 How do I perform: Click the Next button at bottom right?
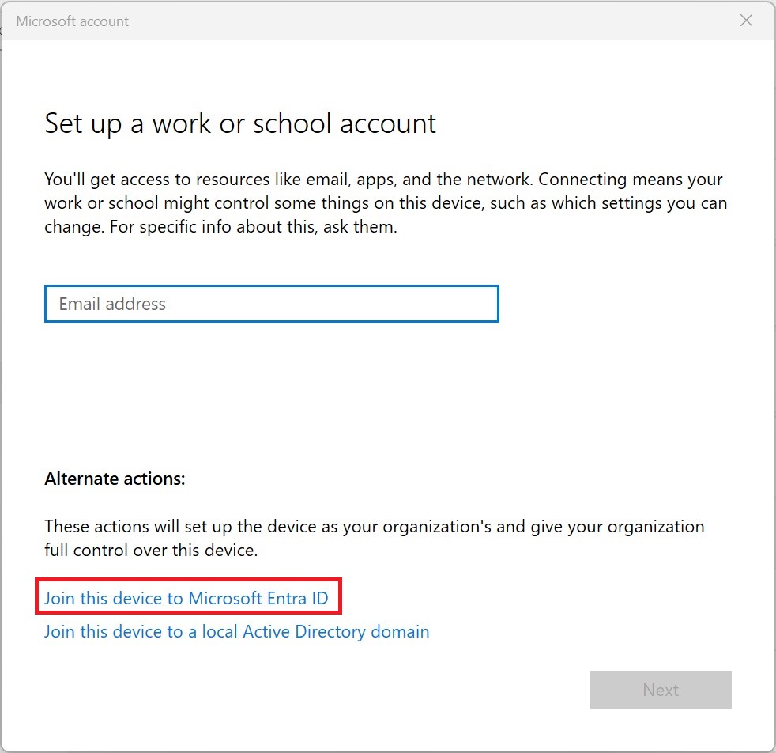coord(660,689)
